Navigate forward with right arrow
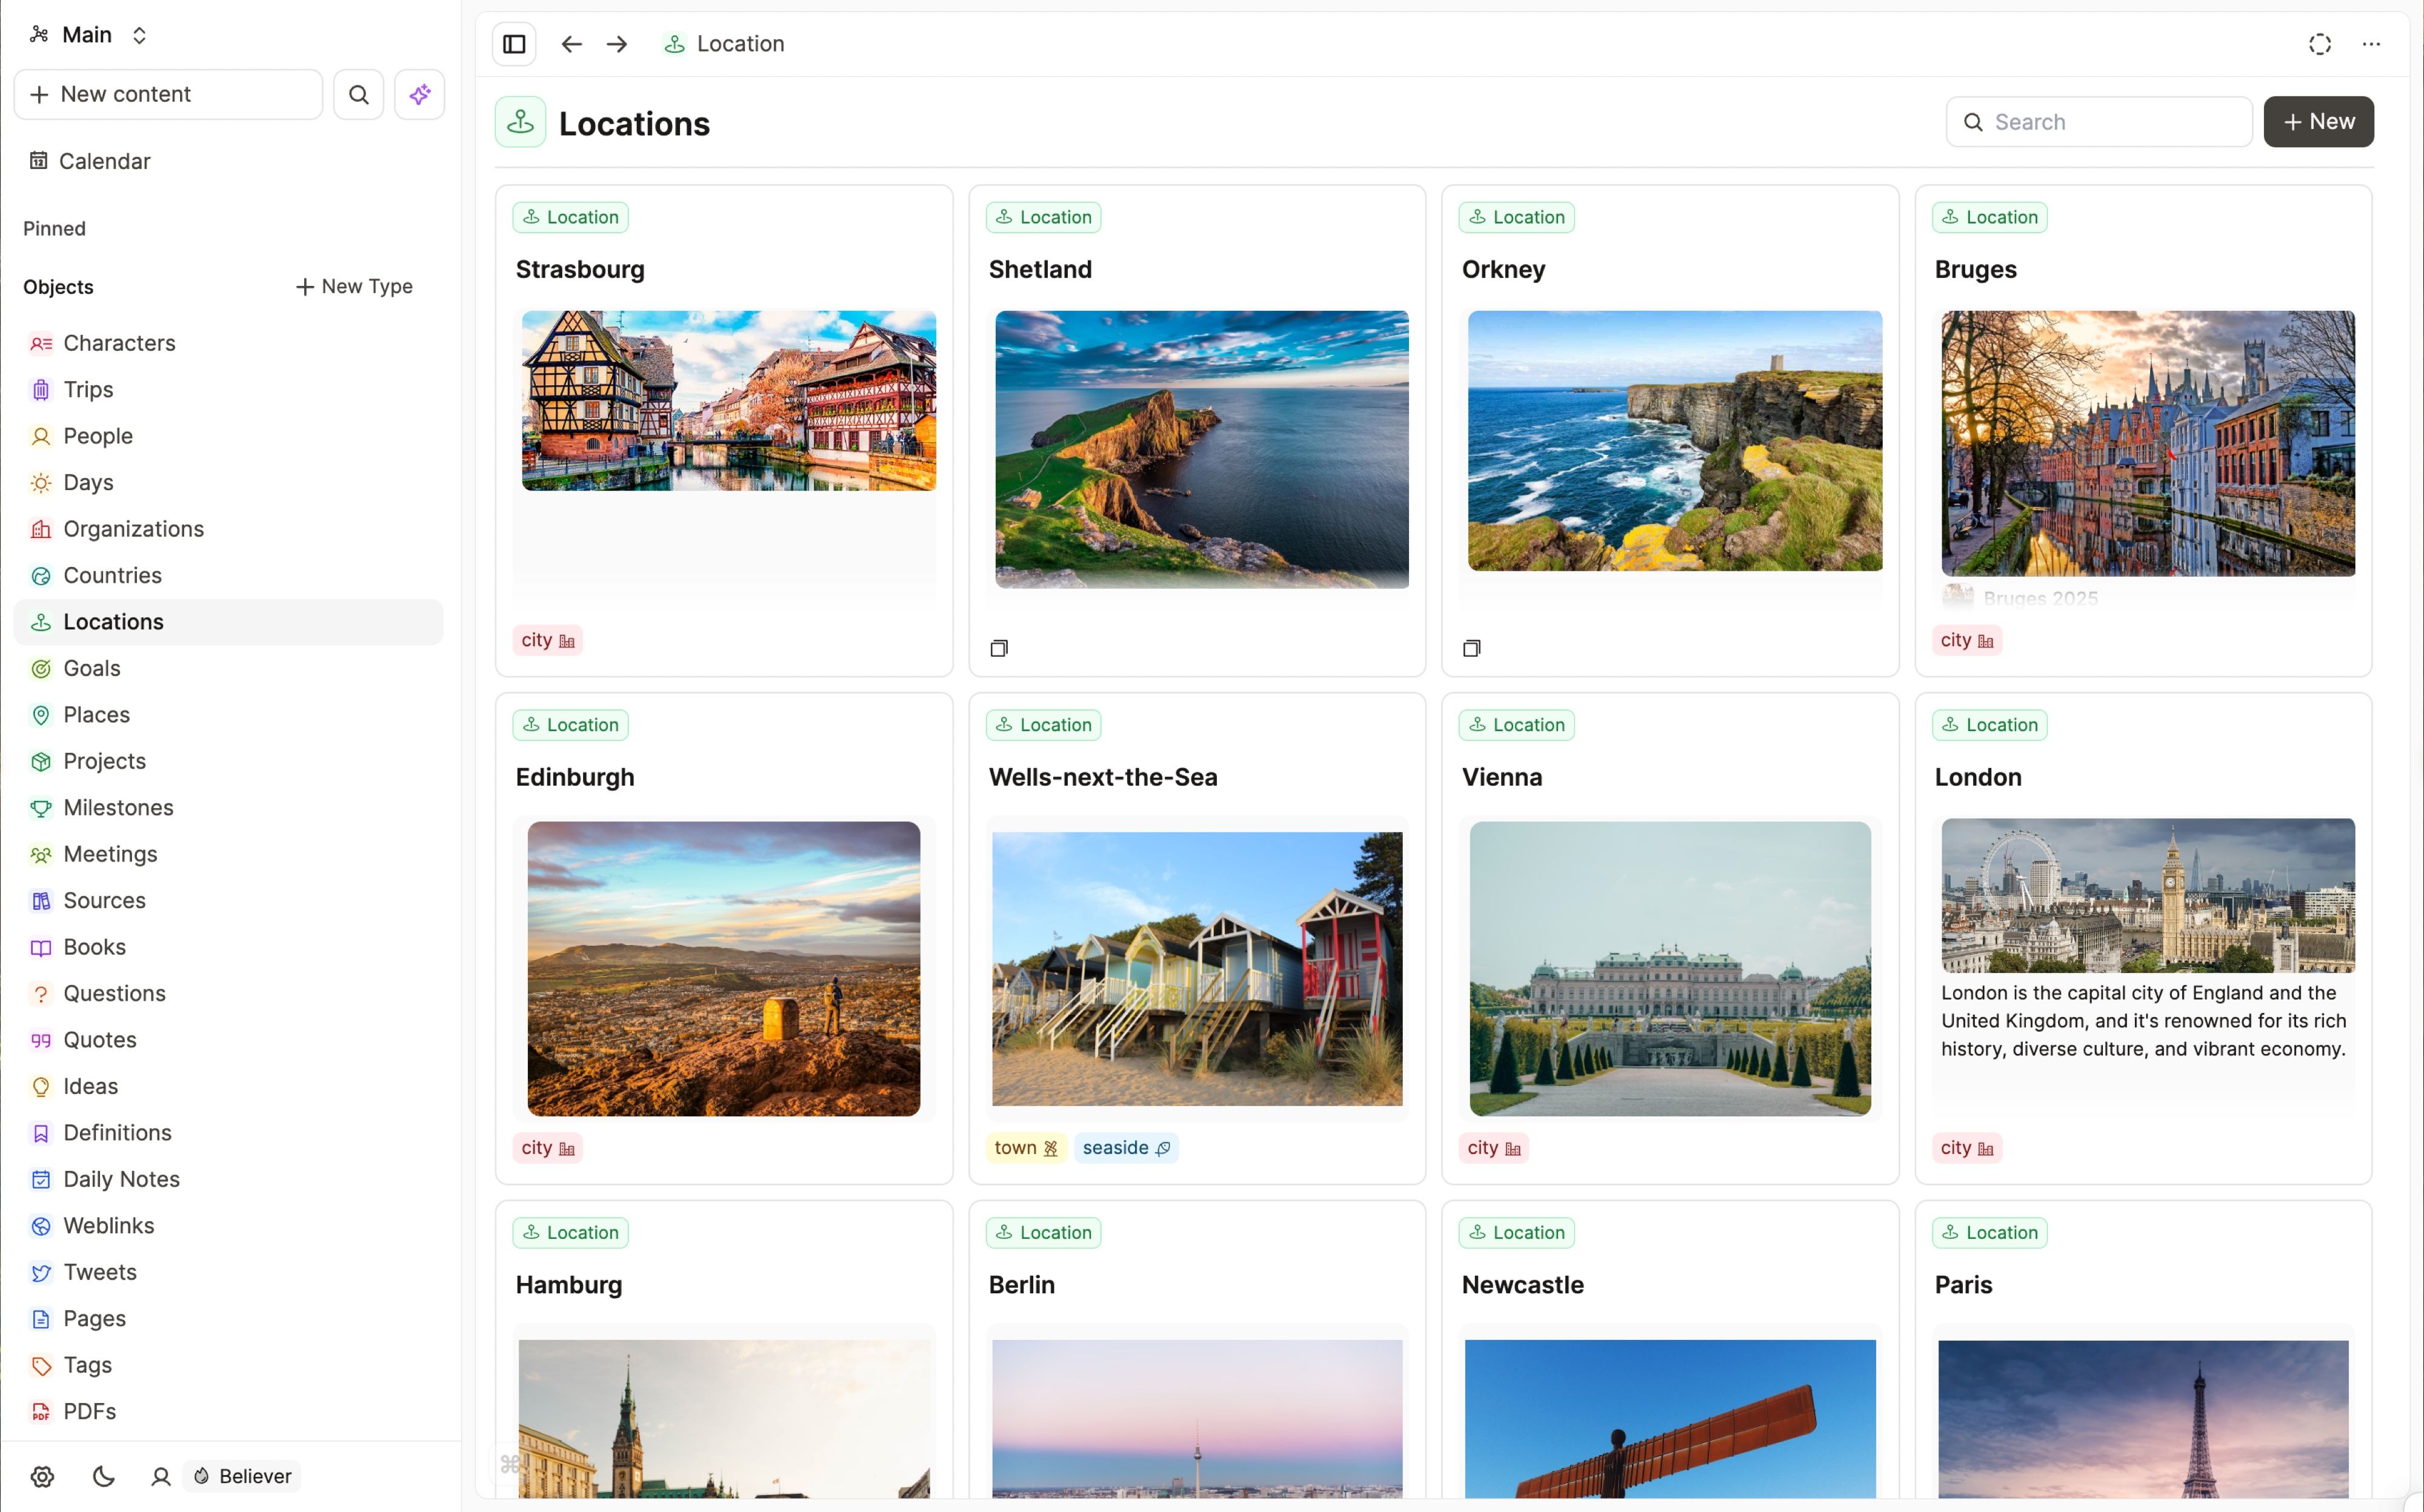Viewport: 2424px width, 1512px height. 618,44
